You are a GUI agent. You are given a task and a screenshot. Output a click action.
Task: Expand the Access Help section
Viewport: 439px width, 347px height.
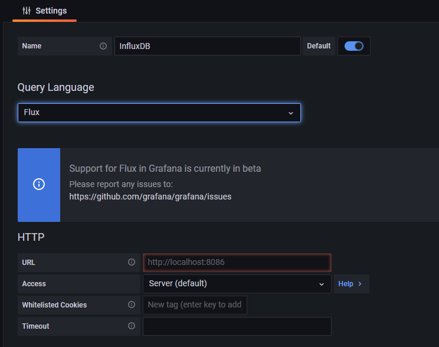click(x=351, y=284)
